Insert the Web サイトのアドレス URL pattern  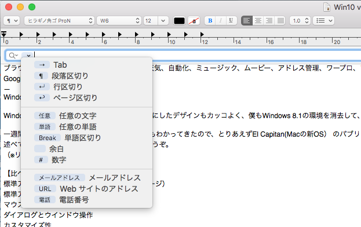86,189
